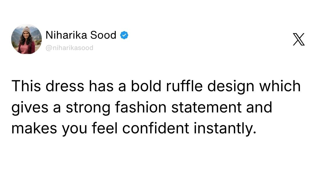Click the blue verified checkmark badge
The height and width of the screenshot is (179, 316).
124,35
